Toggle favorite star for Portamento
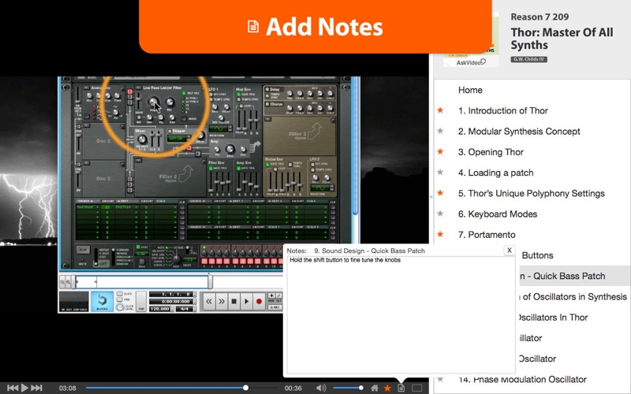The height and width of the screenshot is (394, 631). coord(440,234)
